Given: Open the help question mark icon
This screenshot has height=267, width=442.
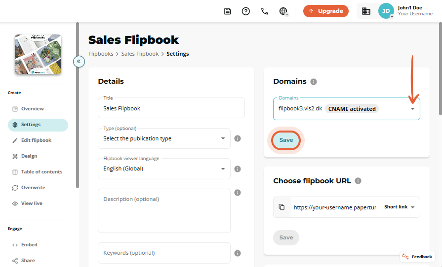Looking at the screenshot, I should [246, 11].
